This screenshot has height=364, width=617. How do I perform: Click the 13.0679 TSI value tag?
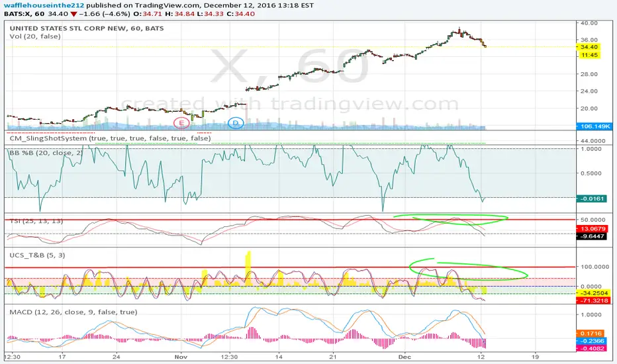pyautogui.click(x=593, y=228)
